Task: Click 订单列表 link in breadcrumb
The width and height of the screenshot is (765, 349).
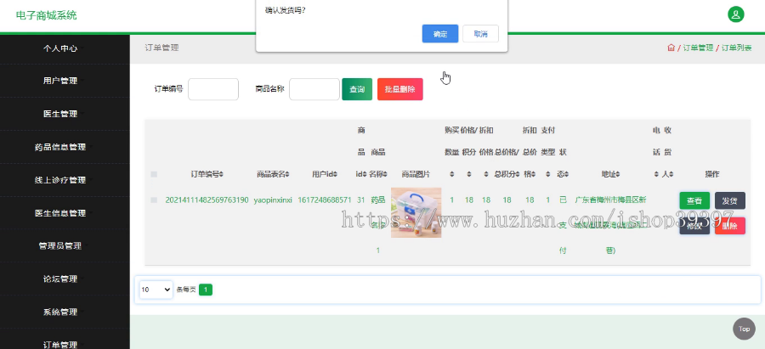Action: pos(736,48)
